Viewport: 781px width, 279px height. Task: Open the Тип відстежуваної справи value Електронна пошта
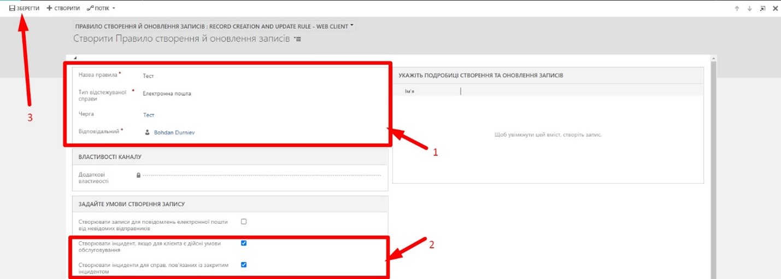coord(167,94)
